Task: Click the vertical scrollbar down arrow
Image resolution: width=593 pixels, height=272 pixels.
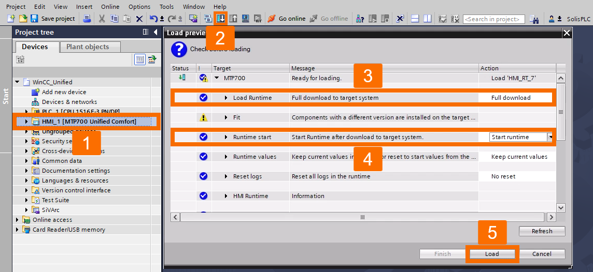Action: coord(561,207)
